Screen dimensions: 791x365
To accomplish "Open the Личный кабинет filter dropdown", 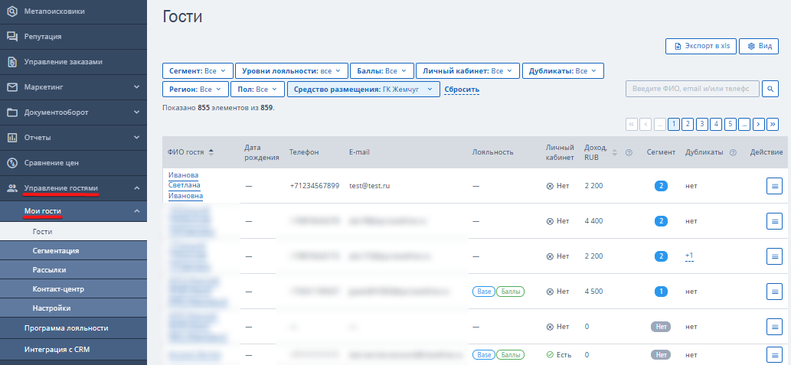I will (x=468, y=71).
